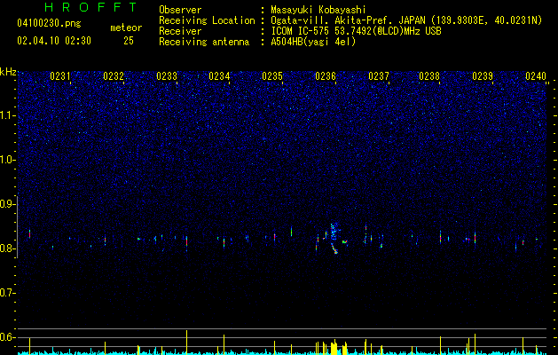This screenshot has height=355, width=558.
Task: Click the Receiver label
Action: pos(180,31)
